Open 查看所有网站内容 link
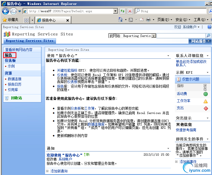The image size is (212, 175). (19, 50)
